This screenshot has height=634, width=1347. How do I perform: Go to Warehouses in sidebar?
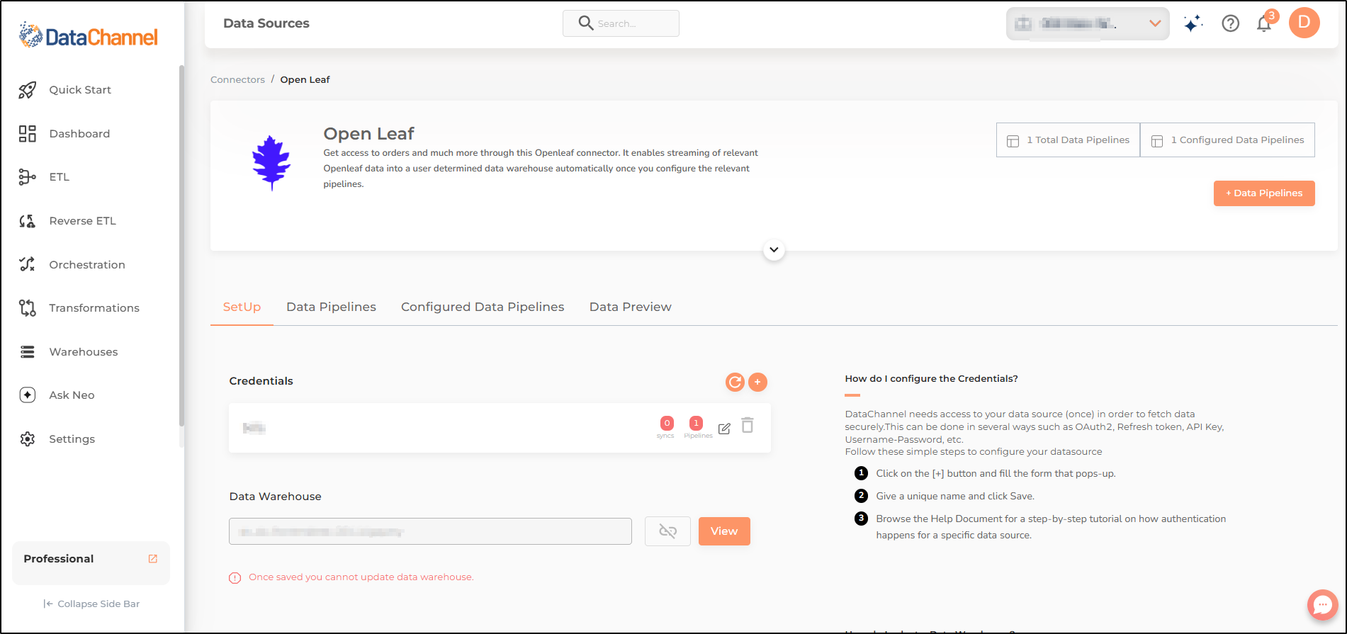(84, 352)
